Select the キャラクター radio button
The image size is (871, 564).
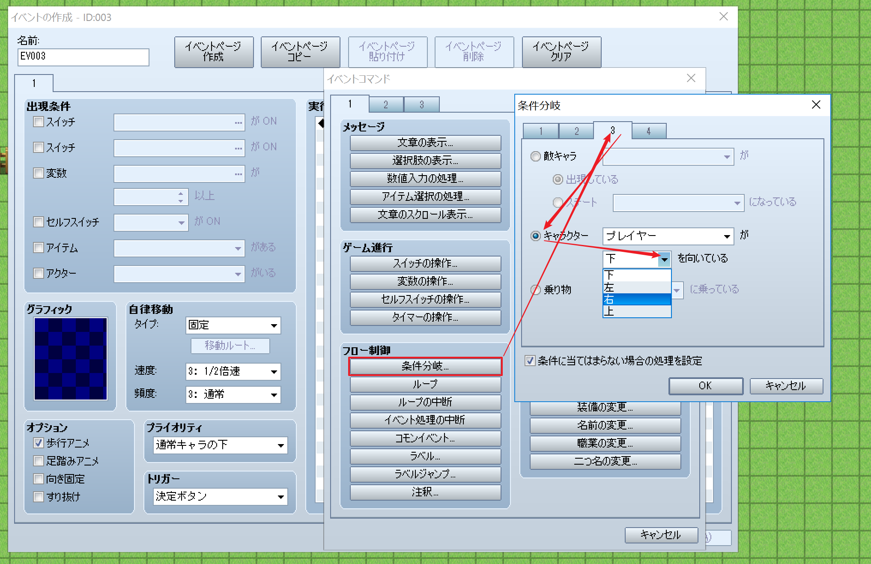coord(536,236)
